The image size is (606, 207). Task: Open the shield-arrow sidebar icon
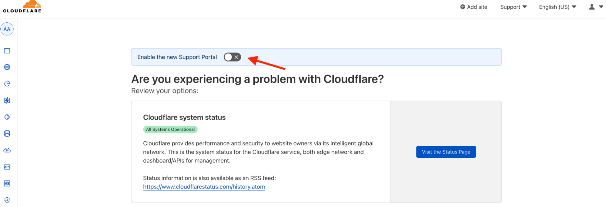[7, 200]
